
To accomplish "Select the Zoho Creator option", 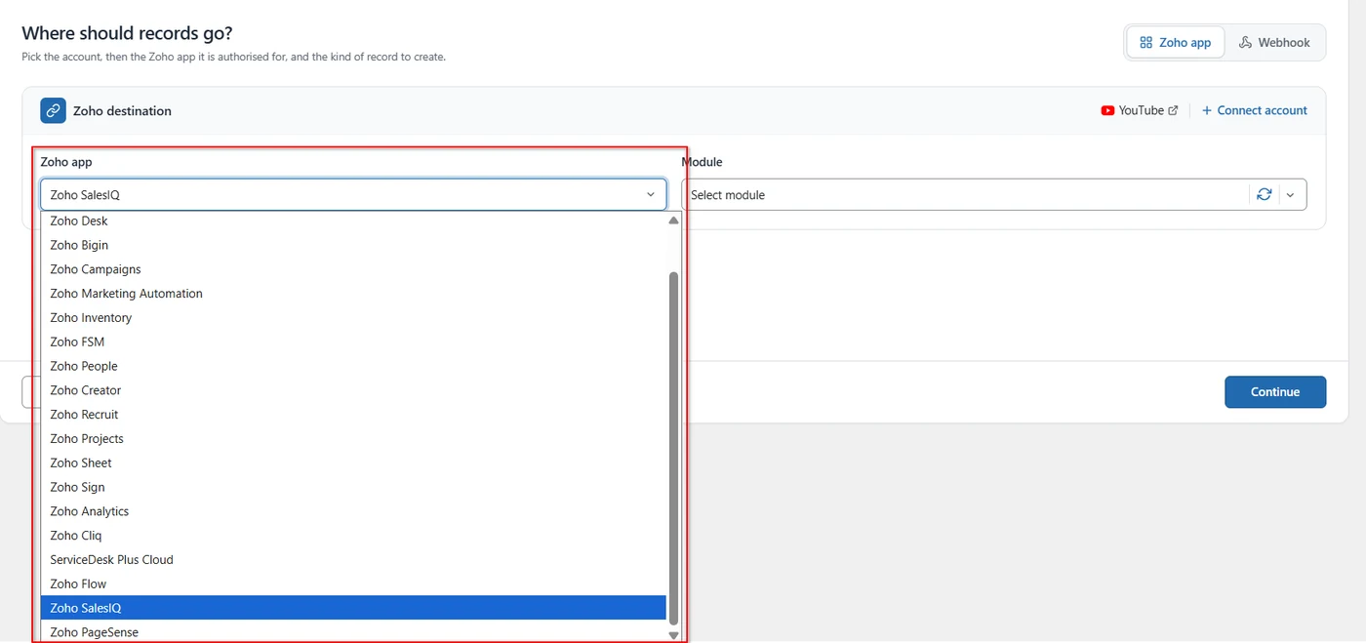I will point(353,390).
